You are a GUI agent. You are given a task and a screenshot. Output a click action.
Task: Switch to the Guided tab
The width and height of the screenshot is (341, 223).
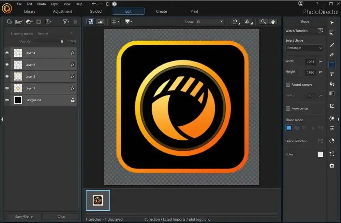tap(95, 11)
